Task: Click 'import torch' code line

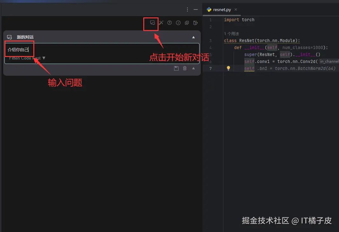Action: click(239, 20)
